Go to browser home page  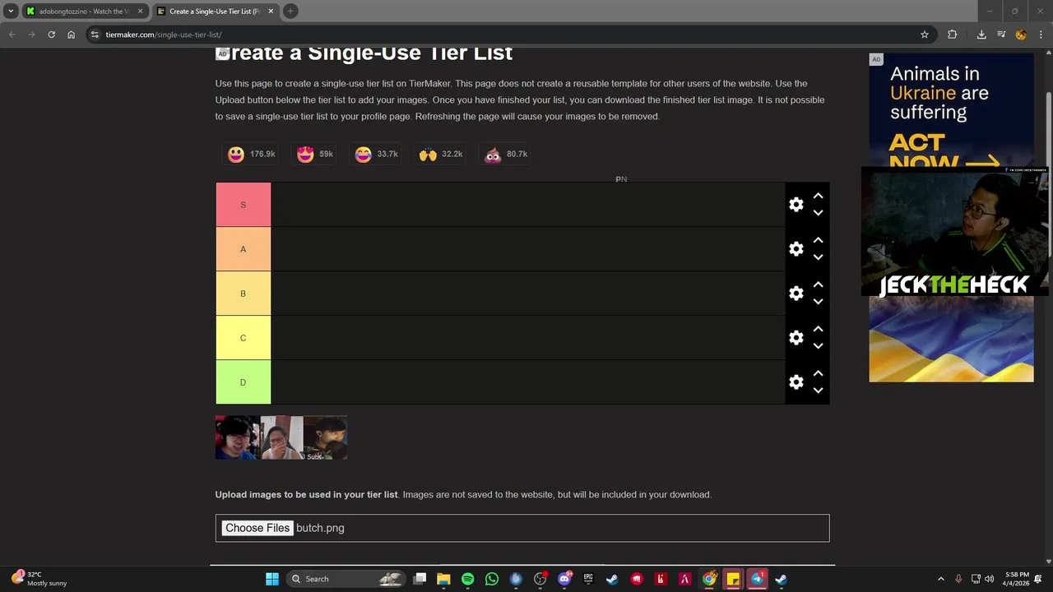(x=72, y=35)
